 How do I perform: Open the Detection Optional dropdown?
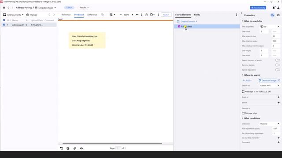(270, 124)
